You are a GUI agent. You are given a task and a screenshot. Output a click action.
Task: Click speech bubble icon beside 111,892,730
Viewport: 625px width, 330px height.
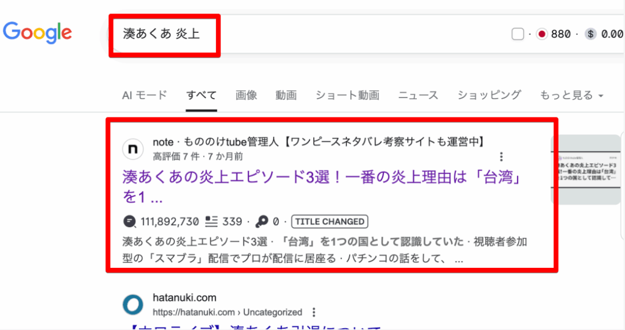pyautogui.click(x=129, y=221)
